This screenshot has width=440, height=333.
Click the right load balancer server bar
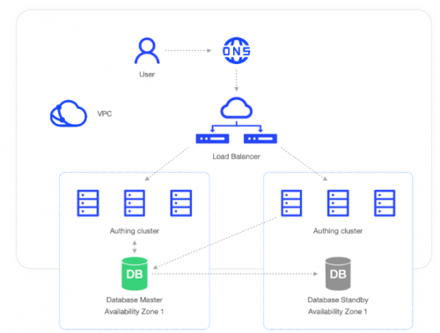(x=260, y=139)
